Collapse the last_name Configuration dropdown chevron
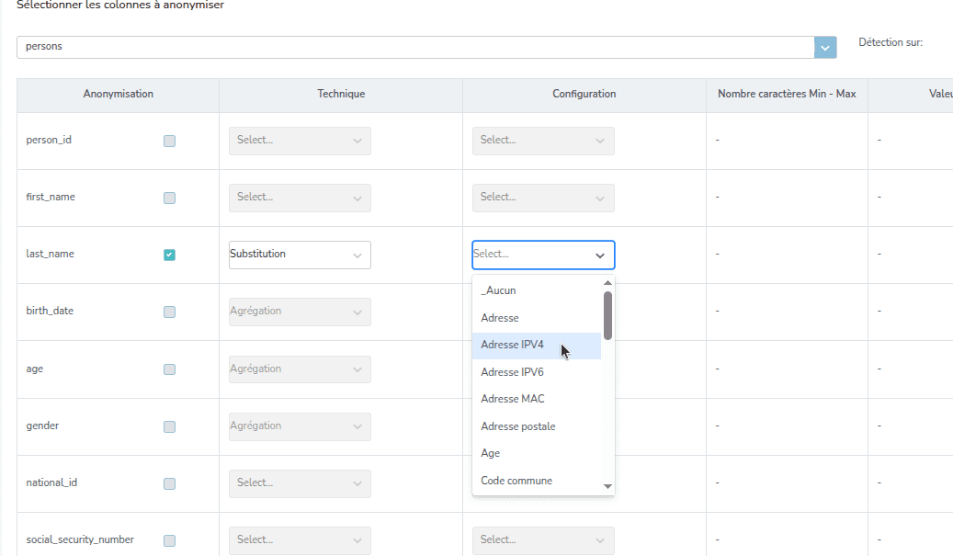 pos(600,255)
